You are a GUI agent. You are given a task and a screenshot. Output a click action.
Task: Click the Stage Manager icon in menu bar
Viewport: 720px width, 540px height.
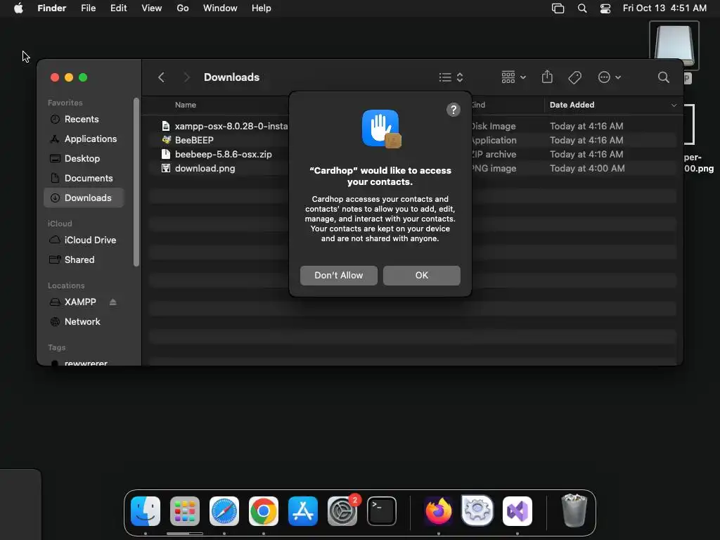[558, 8]
